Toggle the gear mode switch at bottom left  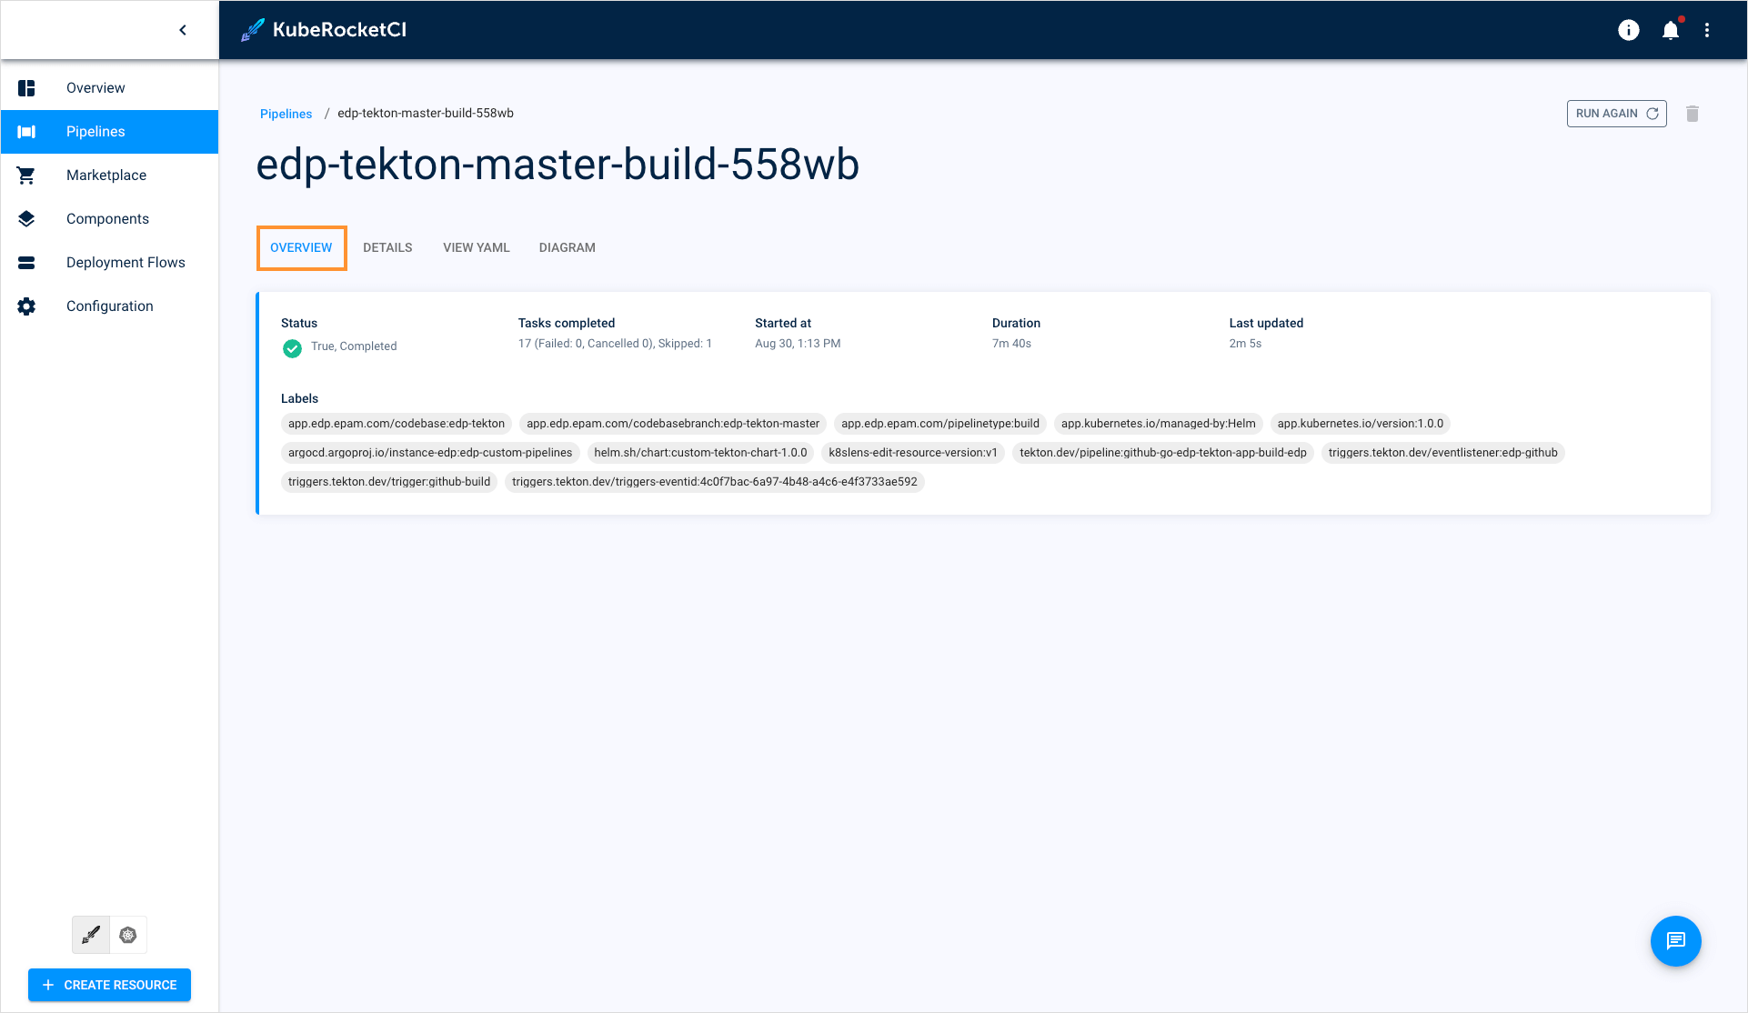tap(127, 934)
